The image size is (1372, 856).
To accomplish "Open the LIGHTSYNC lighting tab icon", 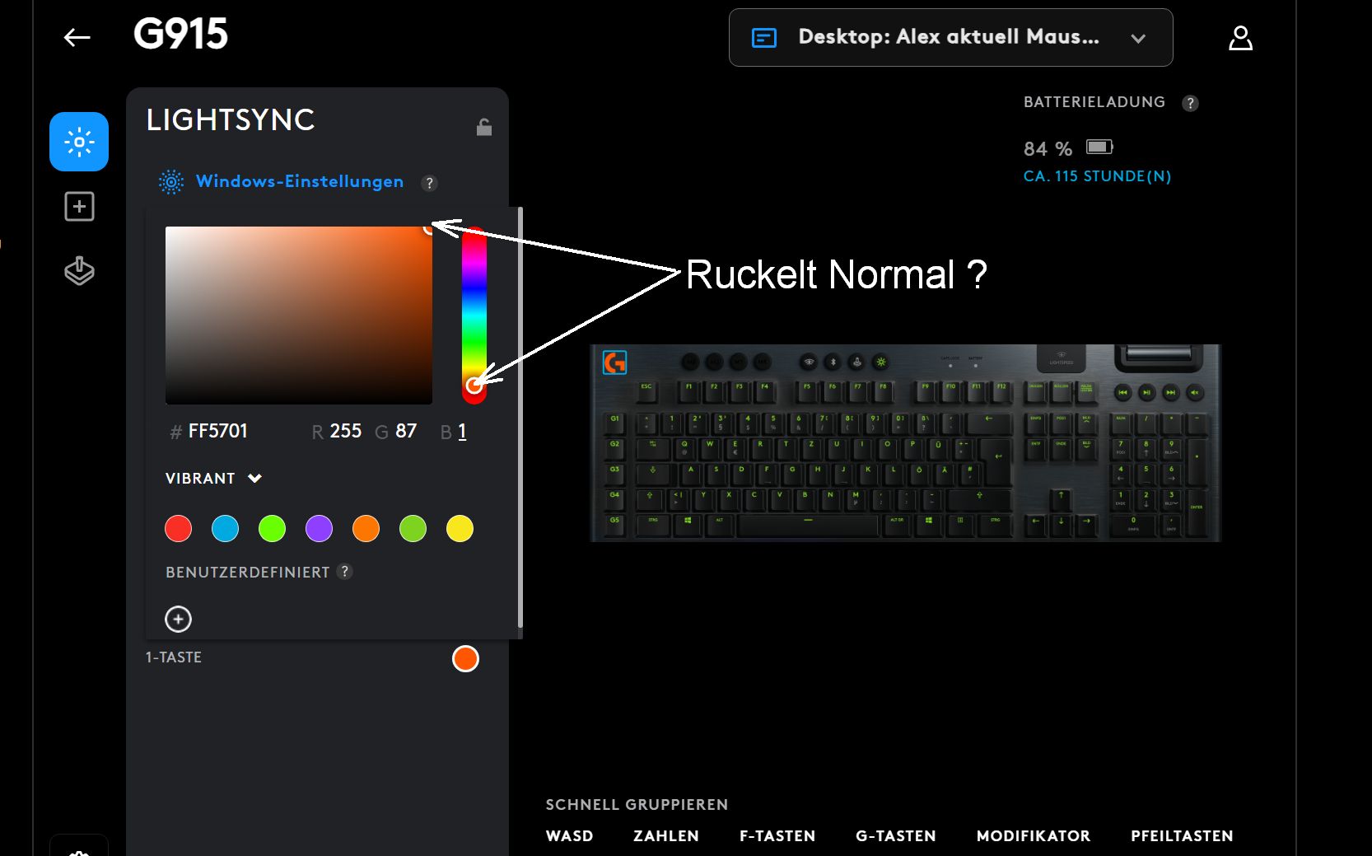I will pos(79,142).
